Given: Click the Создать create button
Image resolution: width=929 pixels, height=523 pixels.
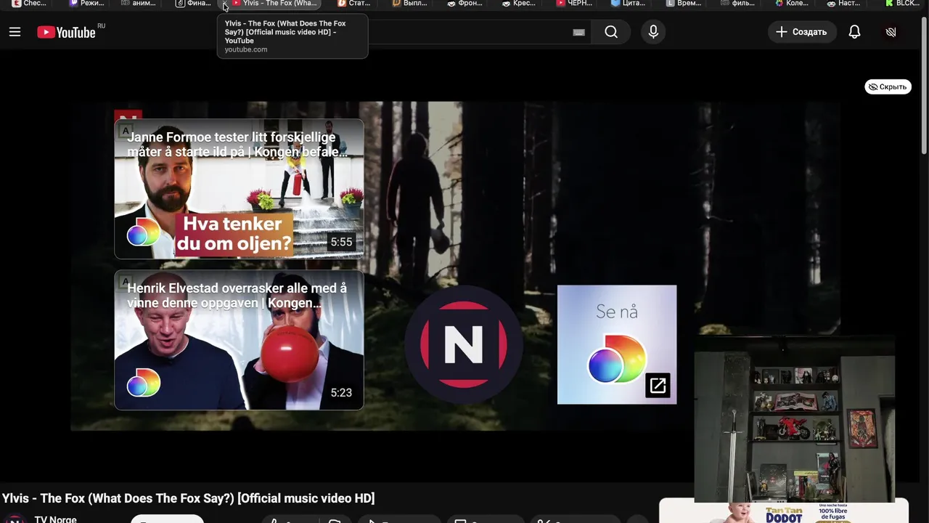Looking at the screenshot, I should pos(802,32).
